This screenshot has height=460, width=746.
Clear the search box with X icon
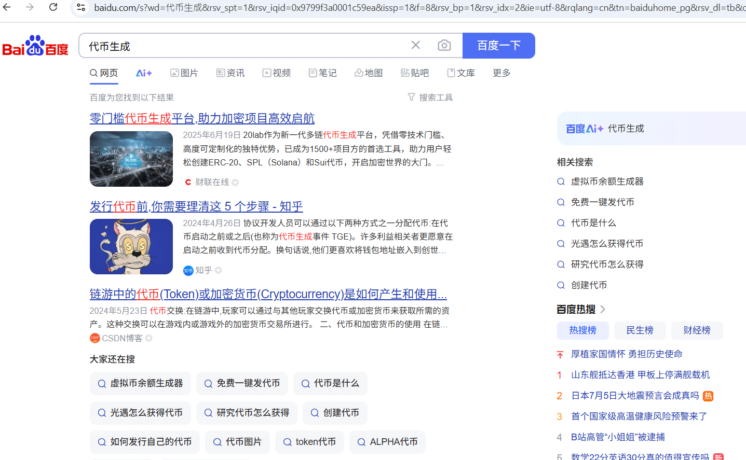[x=415, y=46]
